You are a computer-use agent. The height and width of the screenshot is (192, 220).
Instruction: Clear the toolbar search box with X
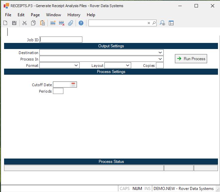tap(148, 23)
